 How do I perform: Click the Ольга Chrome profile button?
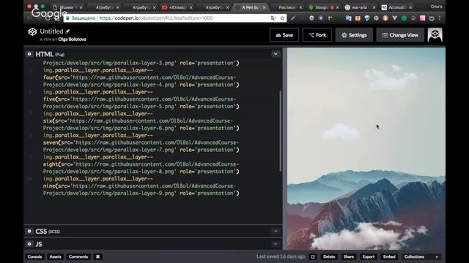click(x=436, y=7)
